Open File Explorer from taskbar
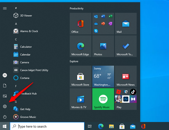 tap(111, 126)
